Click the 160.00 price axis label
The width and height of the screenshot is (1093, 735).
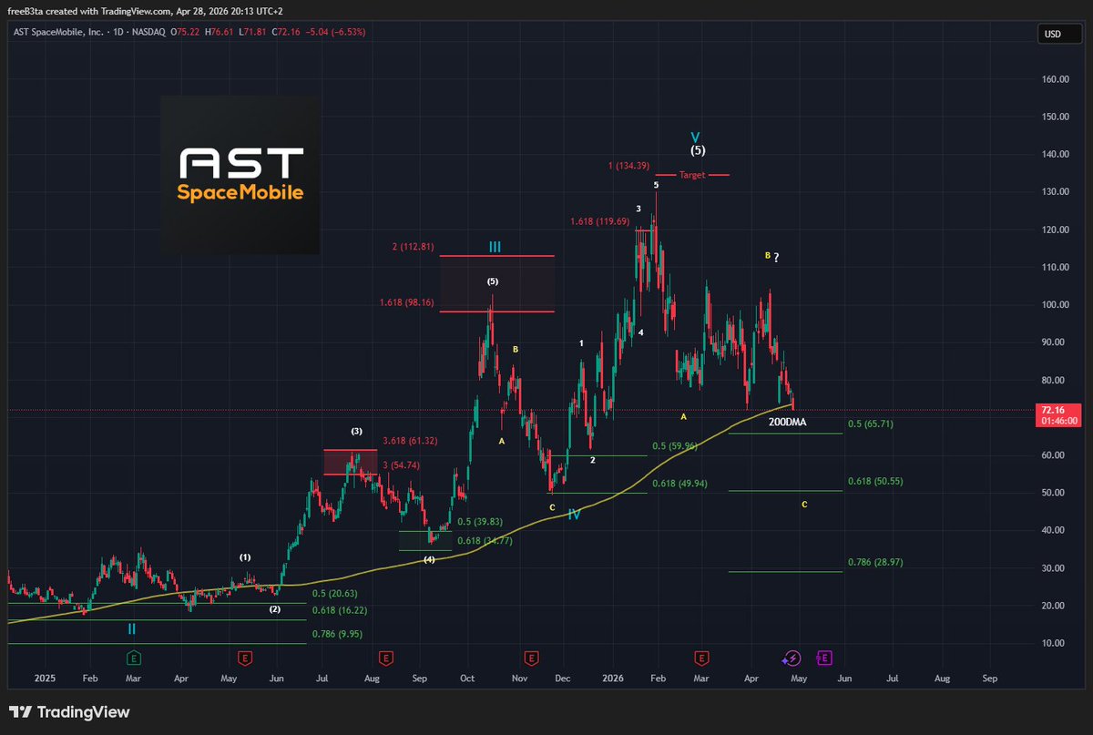tap(1055, 79)
